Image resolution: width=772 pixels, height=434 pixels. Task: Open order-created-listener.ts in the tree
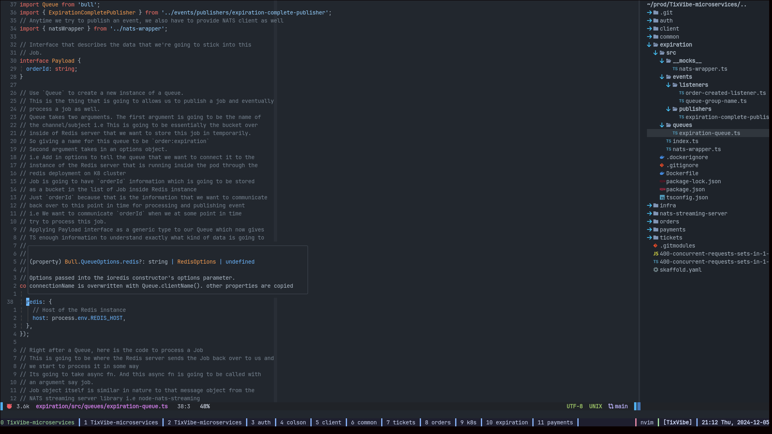pyautogui.click(x=725, y=93)
